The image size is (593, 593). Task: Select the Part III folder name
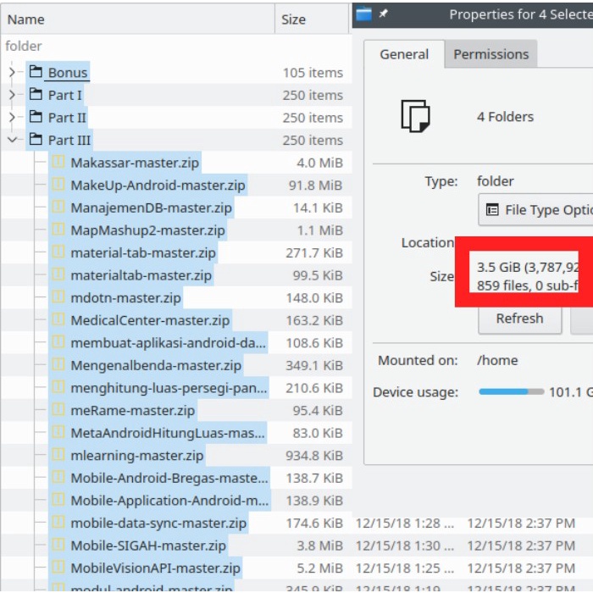tap(69, 140)
